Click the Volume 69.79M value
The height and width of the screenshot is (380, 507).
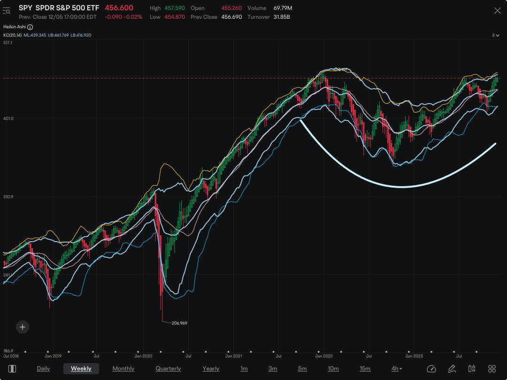[x=283, y=8]
